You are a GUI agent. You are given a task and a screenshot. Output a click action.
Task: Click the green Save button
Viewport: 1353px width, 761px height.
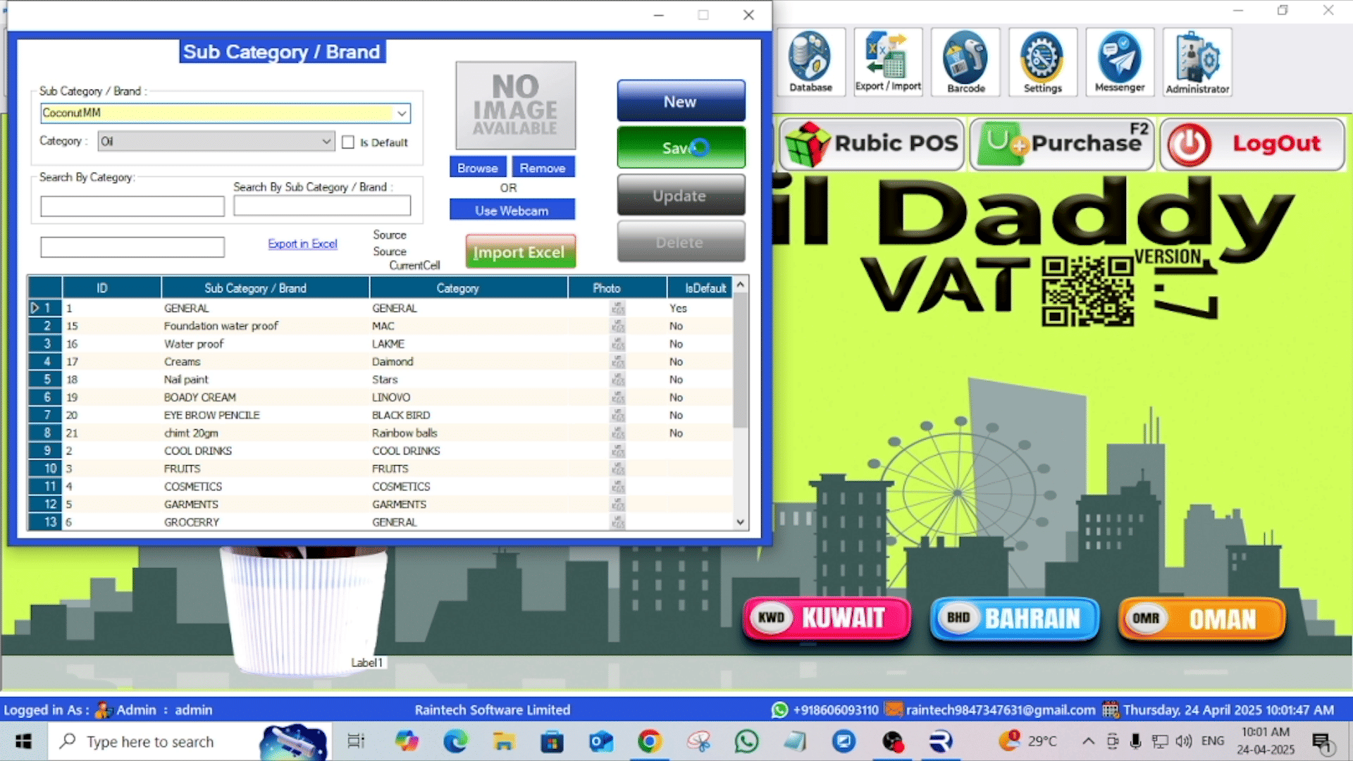pos(681,147)
